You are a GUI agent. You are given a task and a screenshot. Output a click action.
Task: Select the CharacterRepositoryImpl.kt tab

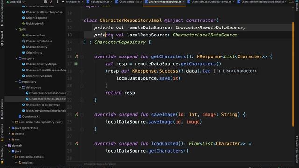(x=165, y=2)
